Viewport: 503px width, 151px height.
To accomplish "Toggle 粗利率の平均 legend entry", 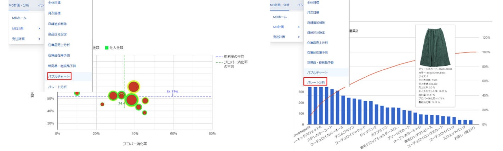I will (x=230, y=56).
